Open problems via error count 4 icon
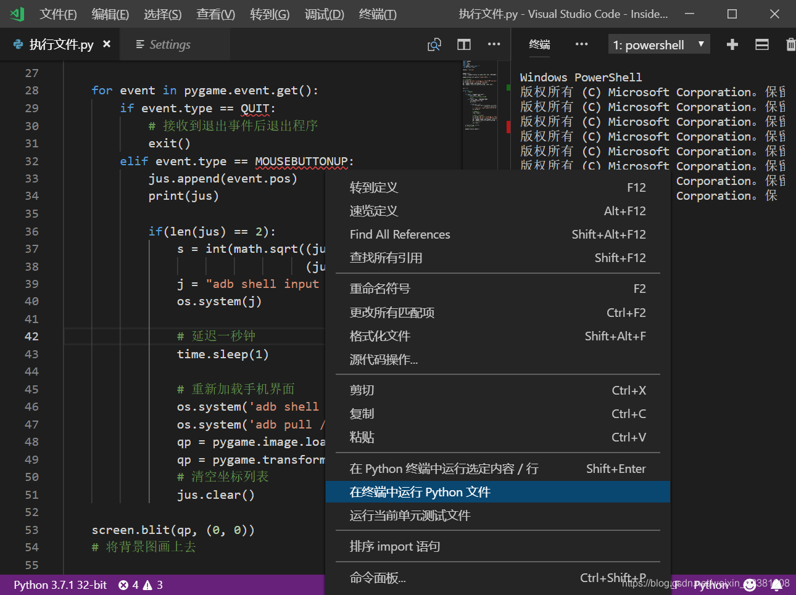Screen dimensions: 796x595 tap(128, 585)
